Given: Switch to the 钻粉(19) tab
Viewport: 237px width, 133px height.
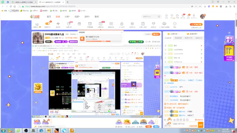Looking at the screenshot, I should point(199,38).
